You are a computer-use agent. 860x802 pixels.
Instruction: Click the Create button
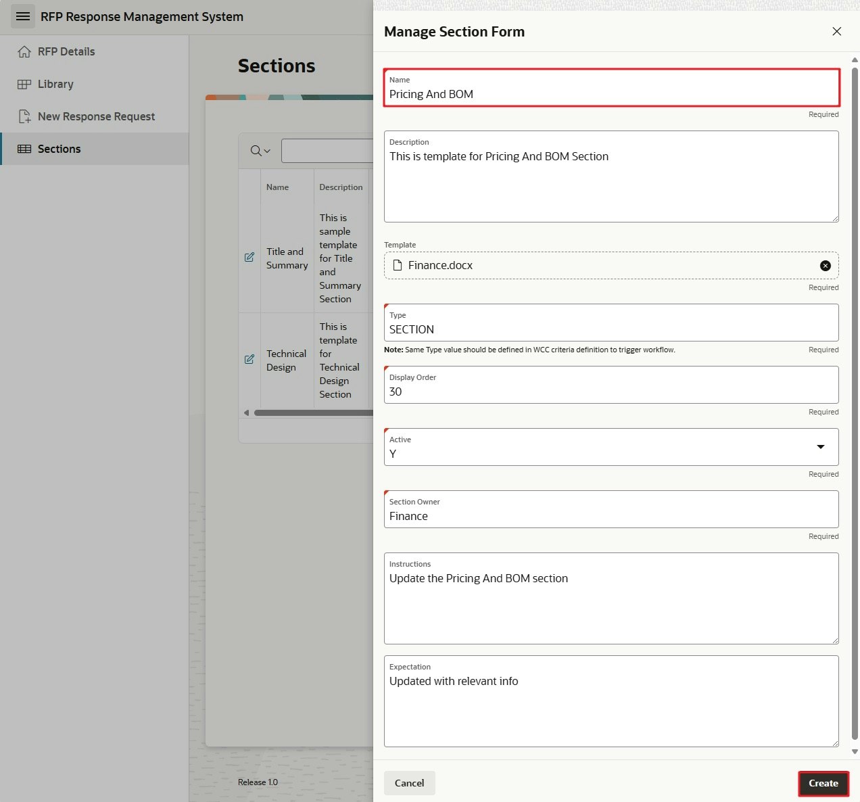823,783
